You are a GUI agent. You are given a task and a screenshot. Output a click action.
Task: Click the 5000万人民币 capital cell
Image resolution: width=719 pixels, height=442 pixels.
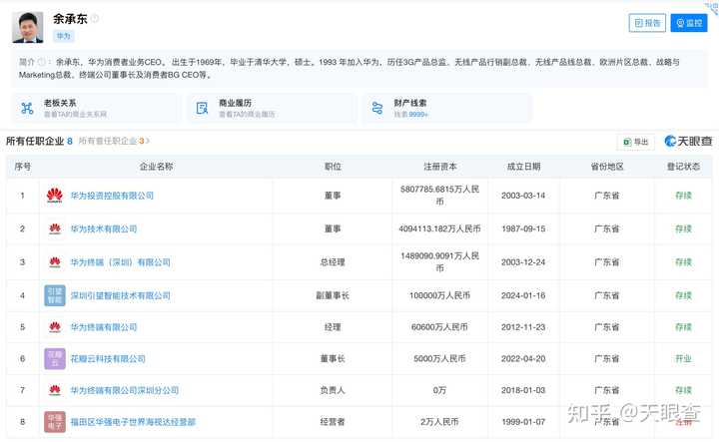(439, 358)
